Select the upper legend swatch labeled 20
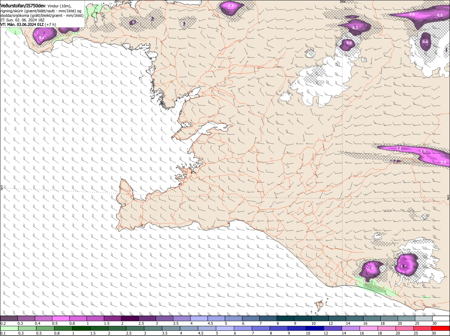 pos(406,318)
